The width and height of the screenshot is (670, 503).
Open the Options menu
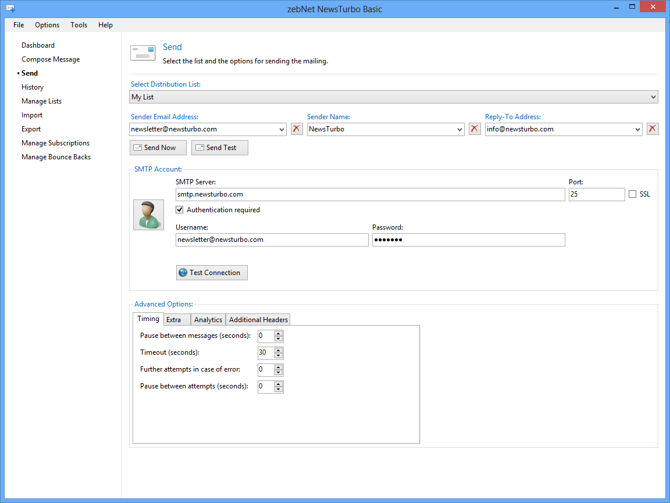[47, 25]
